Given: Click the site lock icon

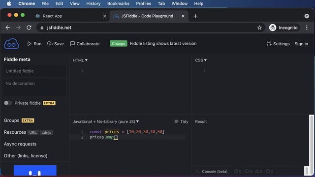Looking at the screenshot, I should coord(42,28).
